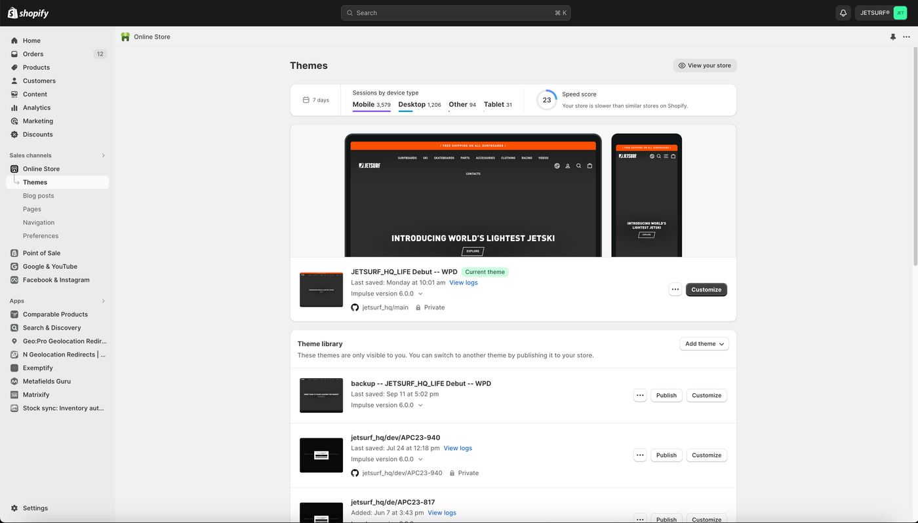The width and height of the screenshot is (918, 523).
Task: Open the 7 days date range picker
Action: (x=316, y=100)
